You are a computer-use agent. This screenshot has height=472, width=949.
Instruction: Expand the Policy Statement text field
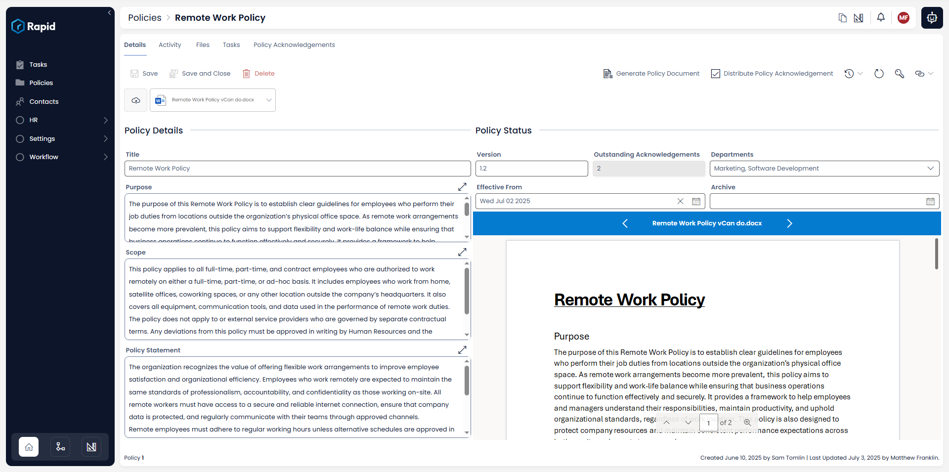[462, 350]
